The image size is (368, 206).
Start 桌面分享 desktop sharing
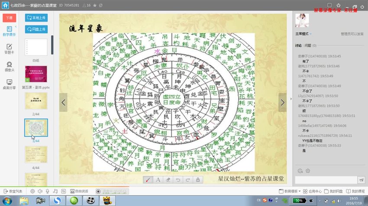[x=10, y=84]
